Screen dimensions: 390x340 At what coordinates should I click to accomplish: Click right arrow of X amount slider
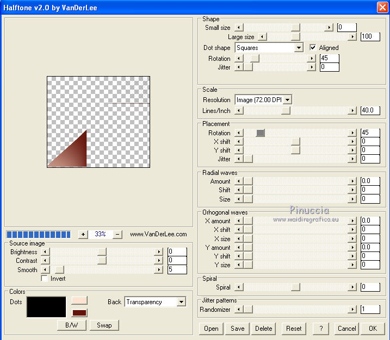352,221
